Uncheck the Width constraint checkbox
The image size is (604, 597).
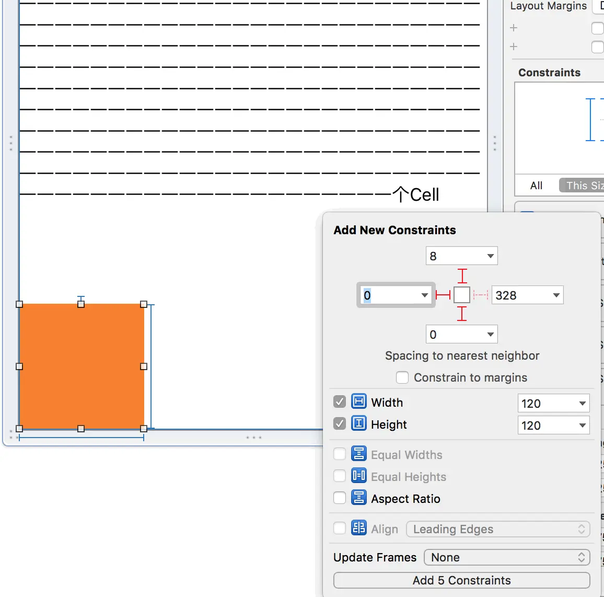(340, 401)
